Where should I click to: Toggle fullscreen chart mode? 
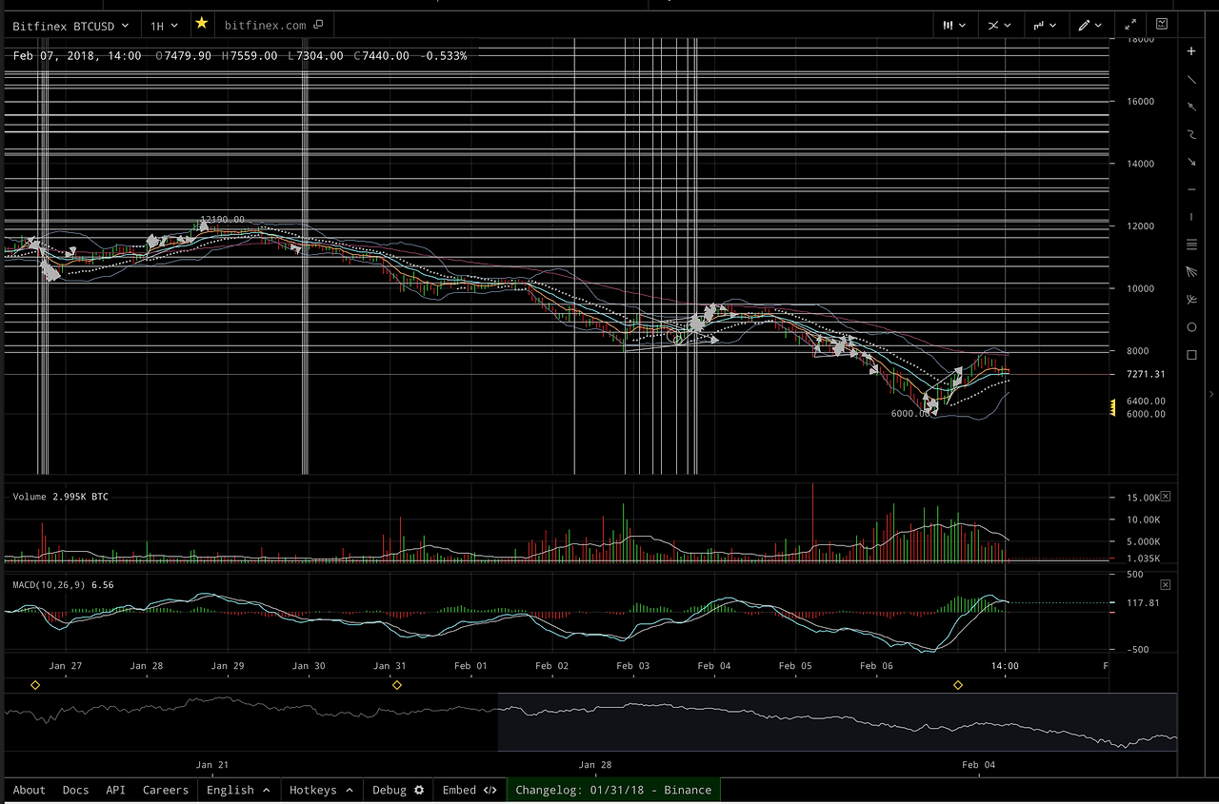1130,25
